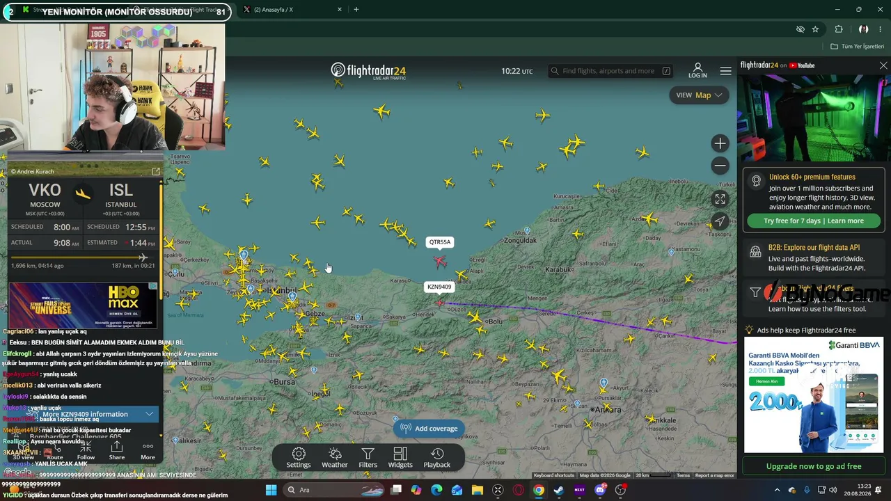Open the Widgets panel
This screenshot has height=501, width=891.
click(x=400, y=458)
